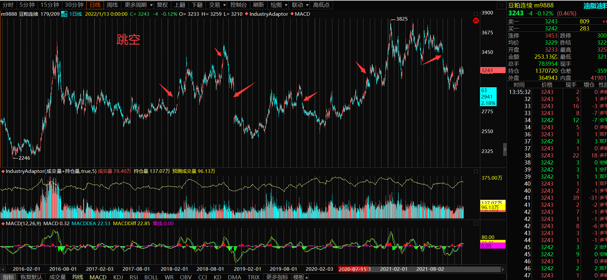Toggle the maximize box on main price chart
The height and width of the screenshot is (280, 607).
coord(476,14)
